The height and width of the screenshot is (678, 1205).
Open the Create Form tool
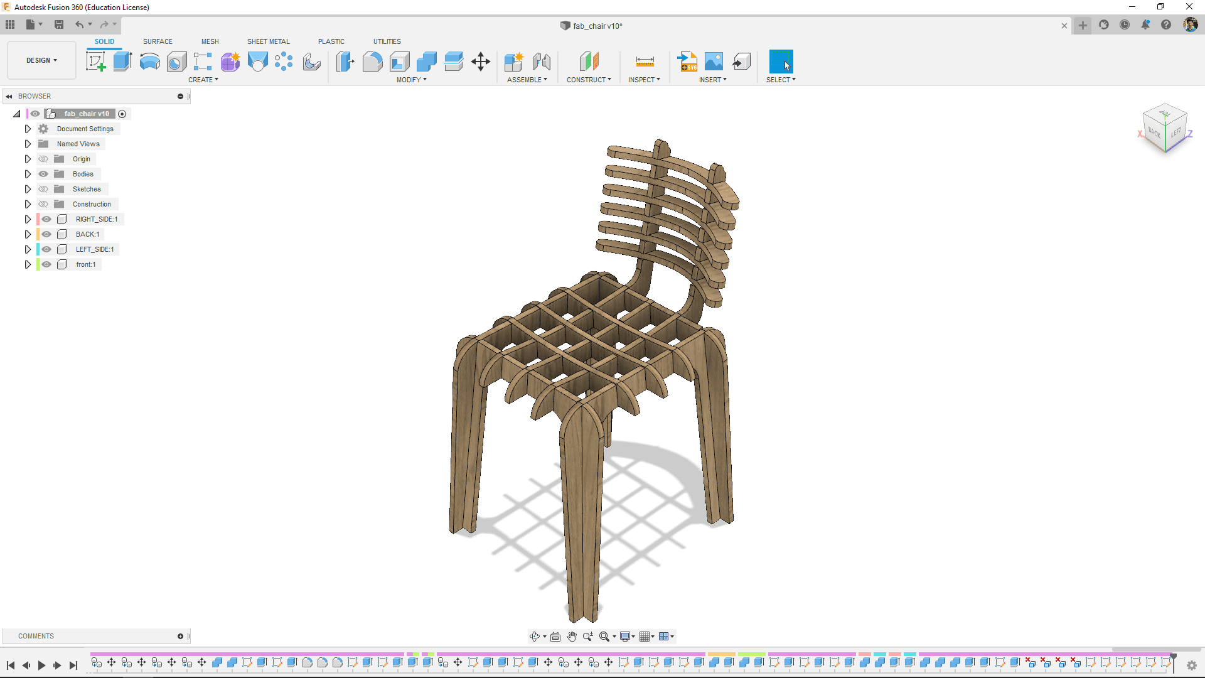[x=230, y=62]
